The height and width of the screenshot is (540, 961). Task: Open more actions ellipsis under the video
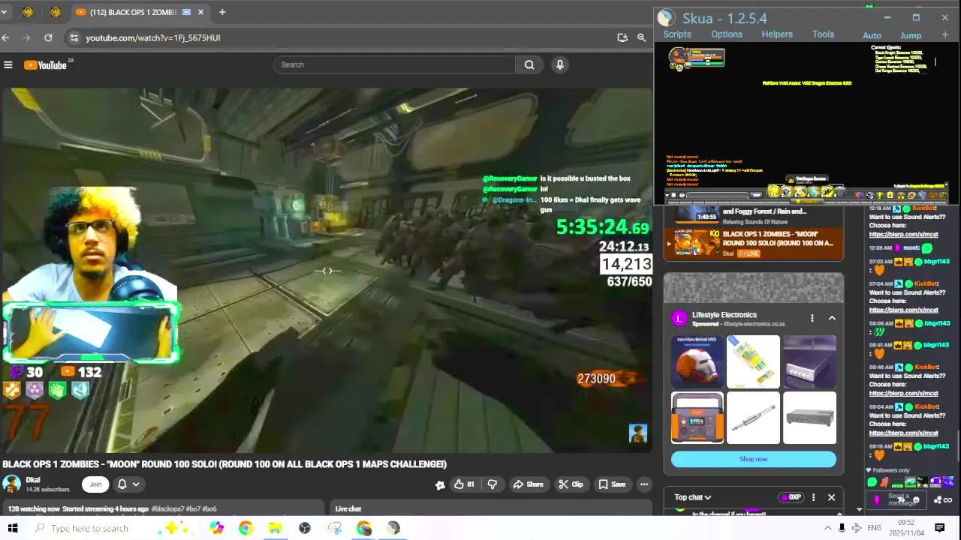coord(644,484)
